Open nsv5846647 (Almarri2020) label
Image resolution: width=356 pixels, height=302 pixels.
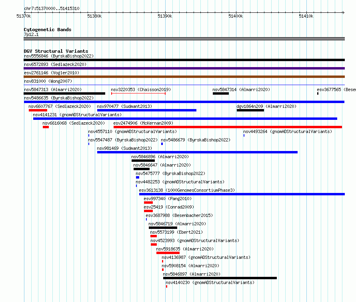(162, 165)
